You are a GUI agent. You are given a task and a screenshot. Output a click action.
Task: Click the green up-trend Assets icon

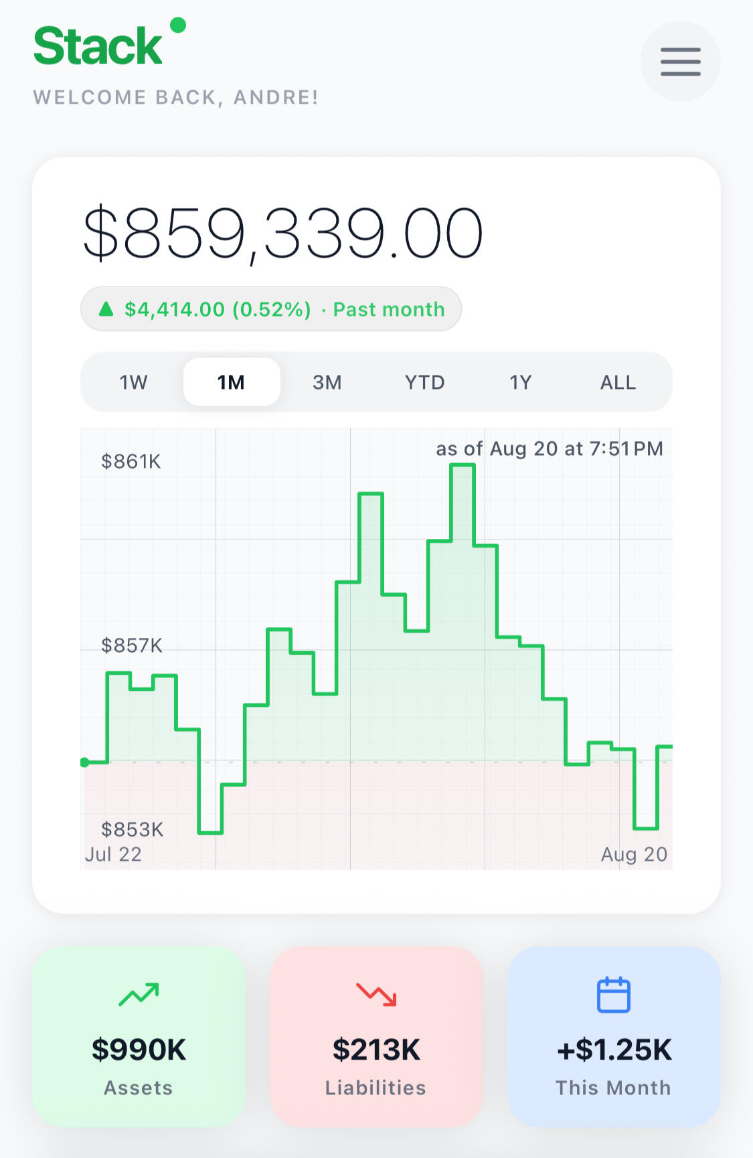[139, 994]
